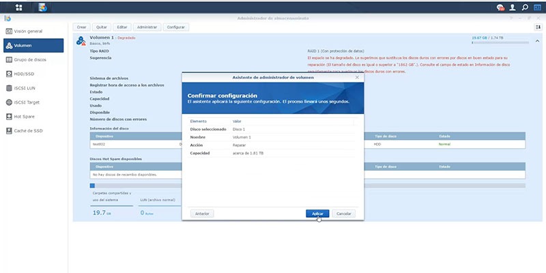Open the Grupo de discos section
The image size is (546, 273).
[x=33, y=60]
